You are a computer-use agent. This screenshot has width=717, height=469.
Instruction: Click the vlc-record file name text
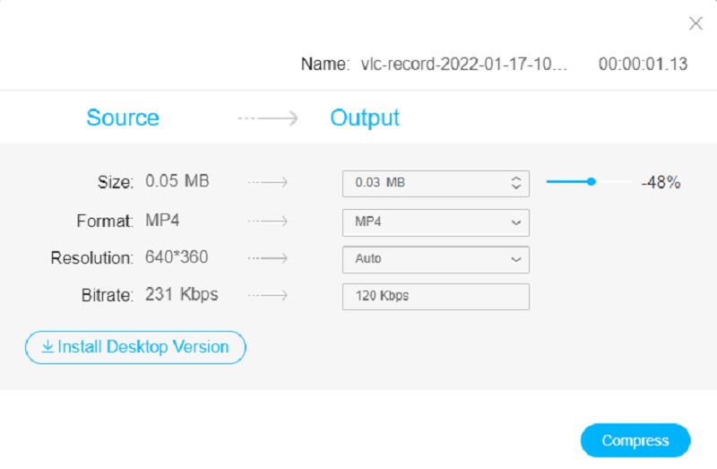coord(464,65)
